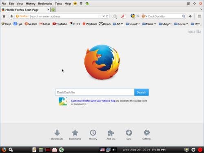
Task: Click the Home button in the navigation bar
Action: [4, 16]
